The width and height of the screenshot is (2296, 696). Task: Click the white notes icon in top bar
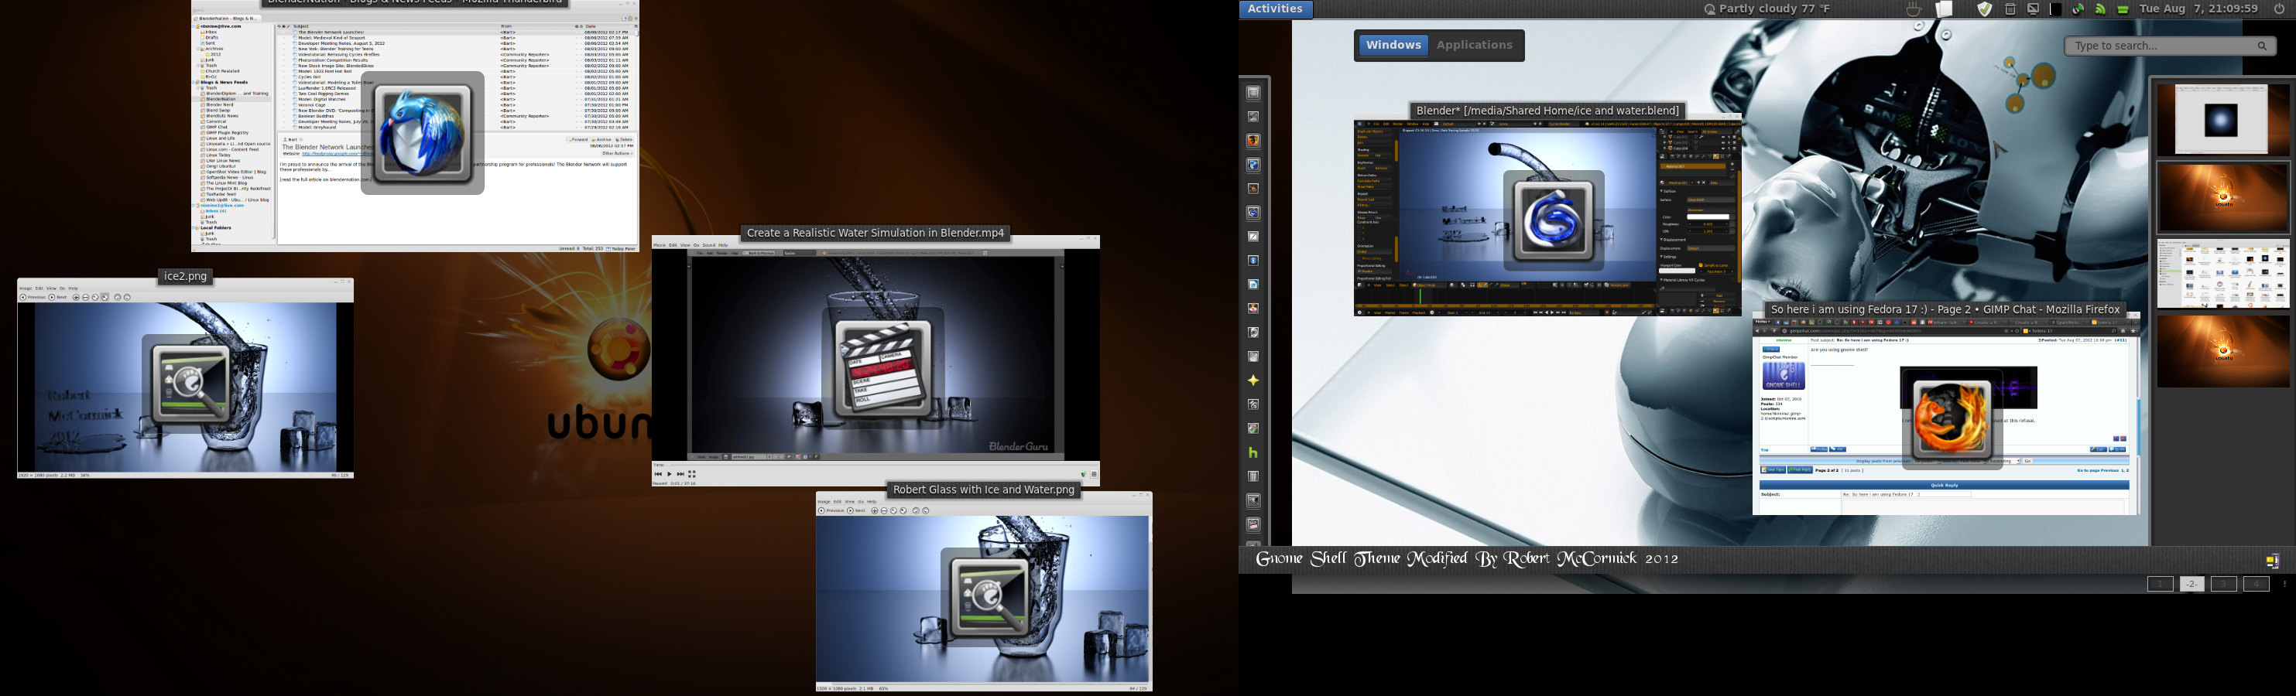(x=1944, y=9)
